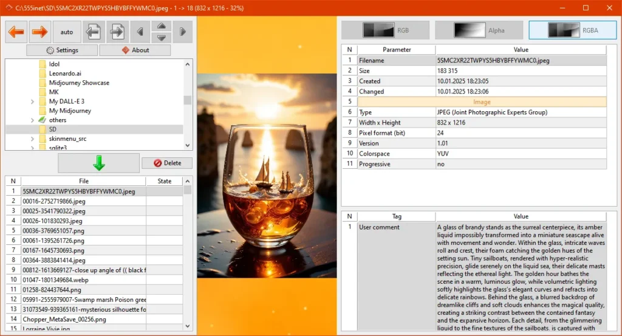Viewport: 622px width, 336px height.
Task: Click the Parameter column header
Action: [397, 50]
